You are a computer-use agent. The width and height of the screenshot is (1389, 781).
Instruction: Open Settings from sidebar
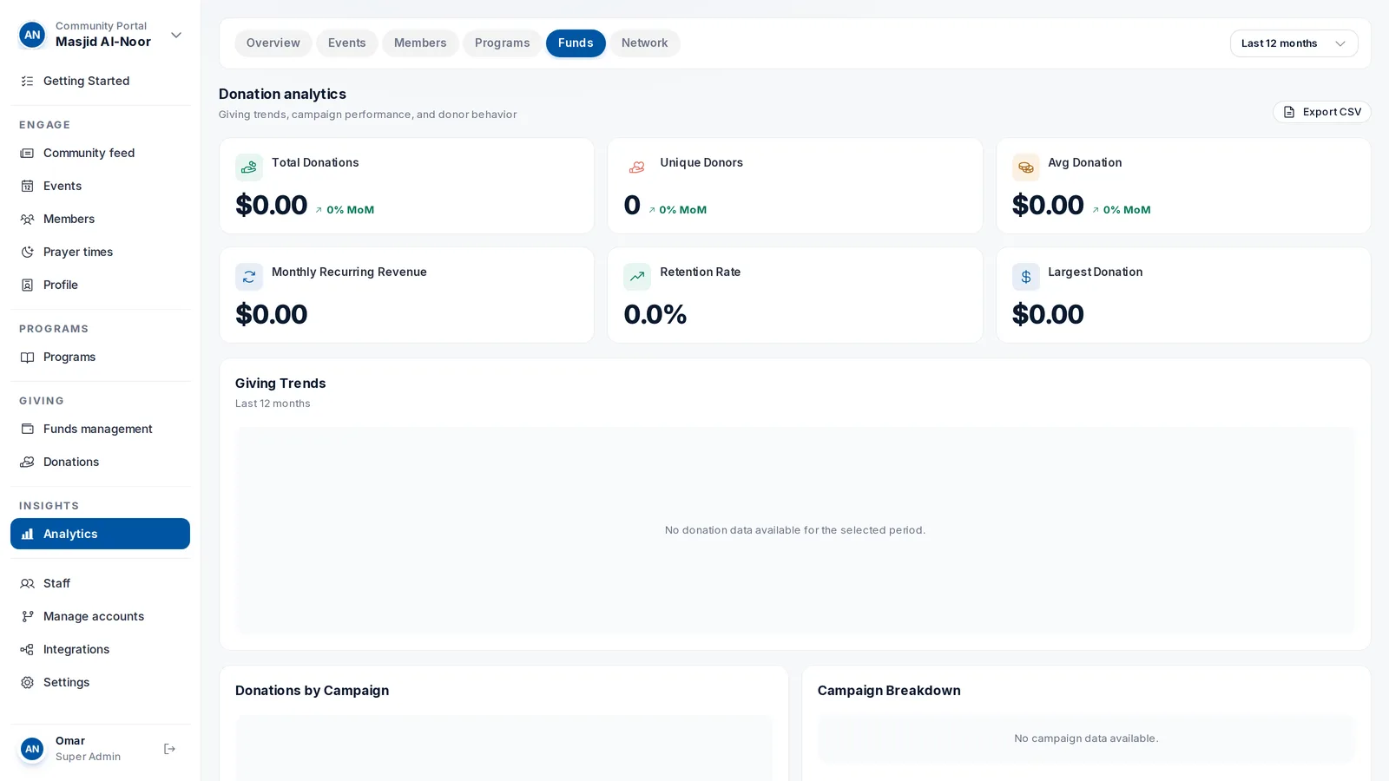click(x=100, y=682)
